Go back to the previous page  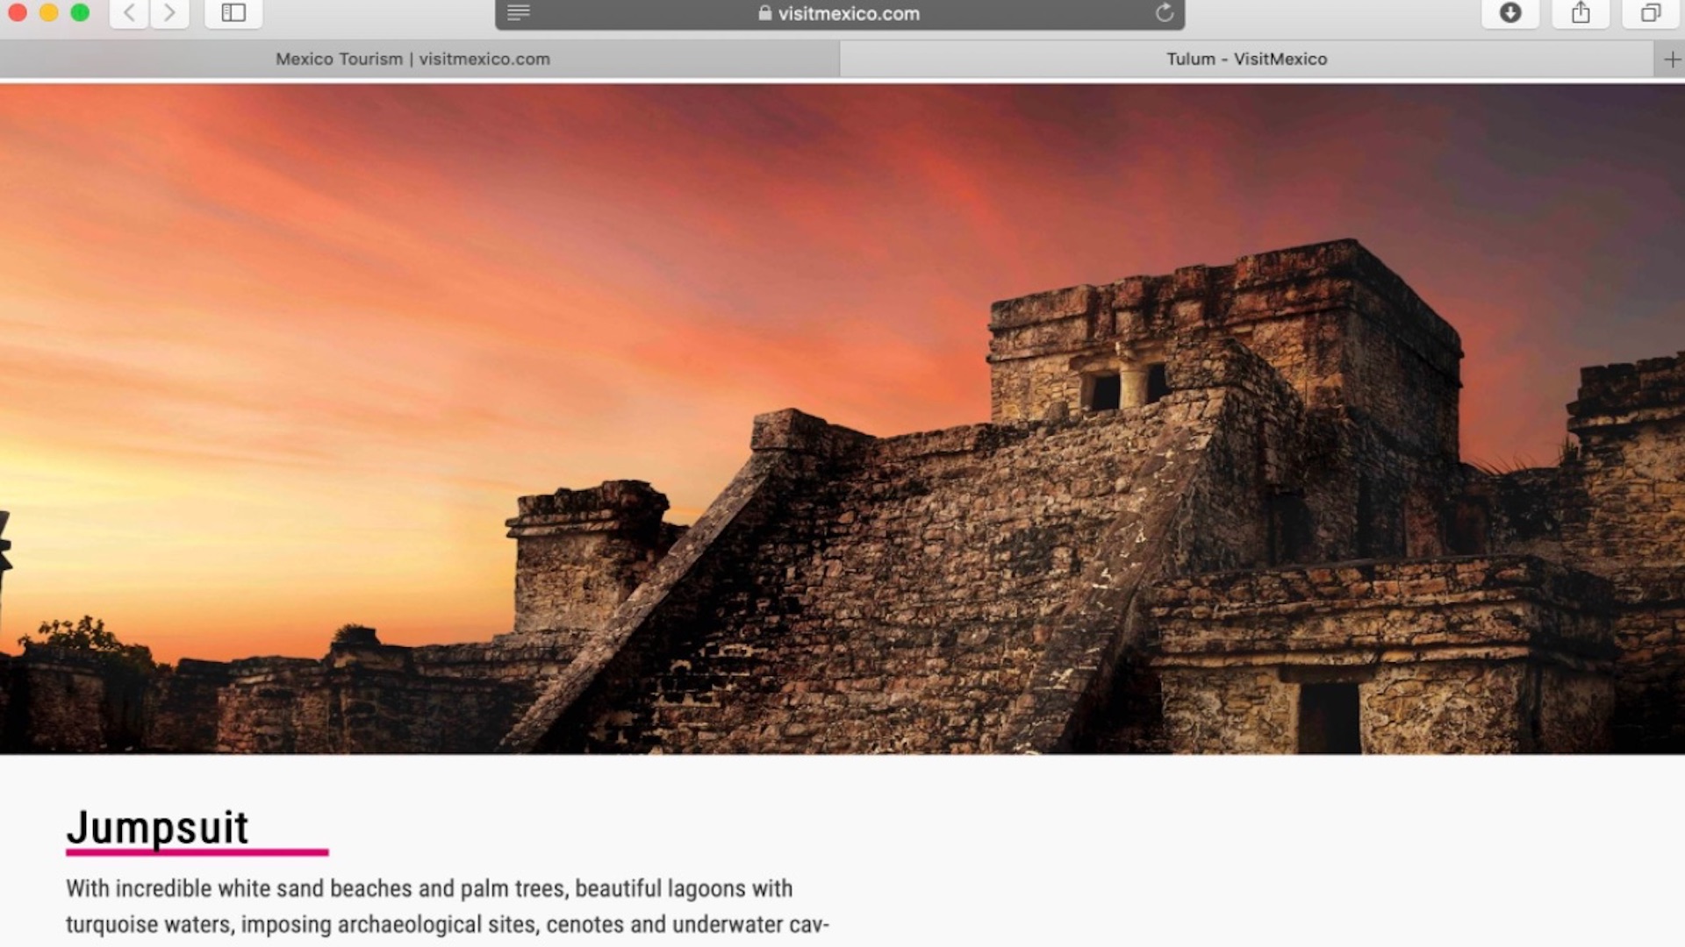[x=129, y=13]
